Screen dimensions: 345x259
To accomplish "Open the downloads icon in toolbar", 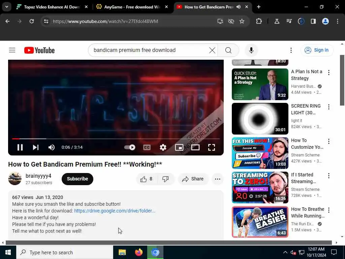I will (301, 21).
